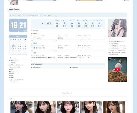Open the カレンダー page link
Viewport: 137px width, 113px height.
pos(15,67)
